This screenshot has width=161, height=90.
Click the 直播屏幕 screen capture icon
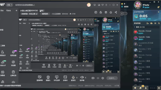coord(39,78)
